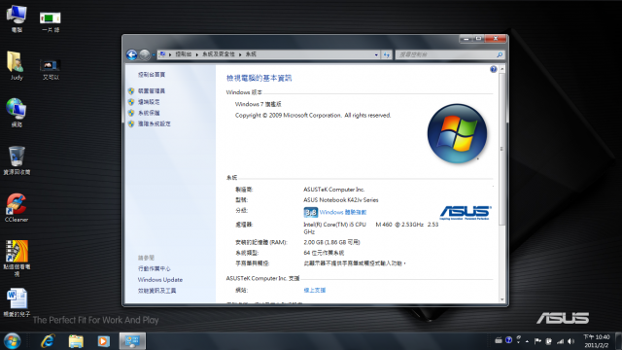Open the address bar history dropdown arrow

(x=376, y=54)
